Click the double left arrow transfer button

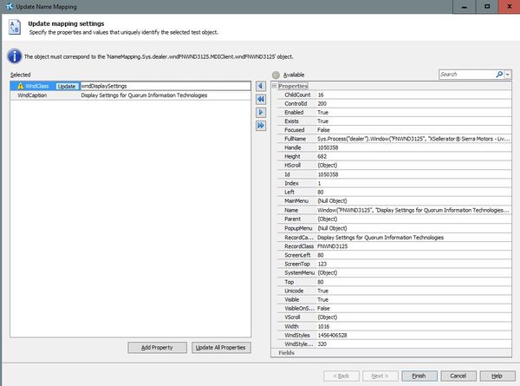coord(261,100)
